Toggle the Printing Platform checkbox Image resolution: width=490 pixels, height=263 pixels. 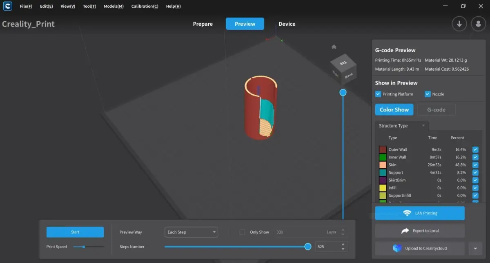378,94
